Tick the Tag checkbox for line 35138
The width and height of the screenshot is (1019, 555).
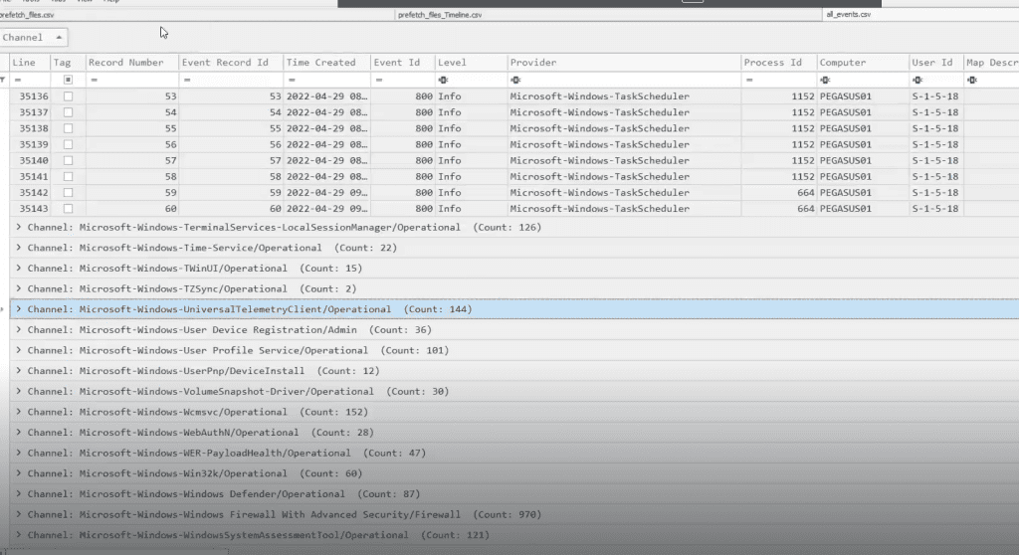(68, 128)
